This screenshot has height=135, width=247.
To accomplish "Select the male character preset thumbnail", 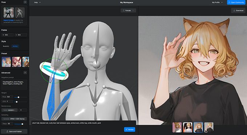I will coord(26,62).
